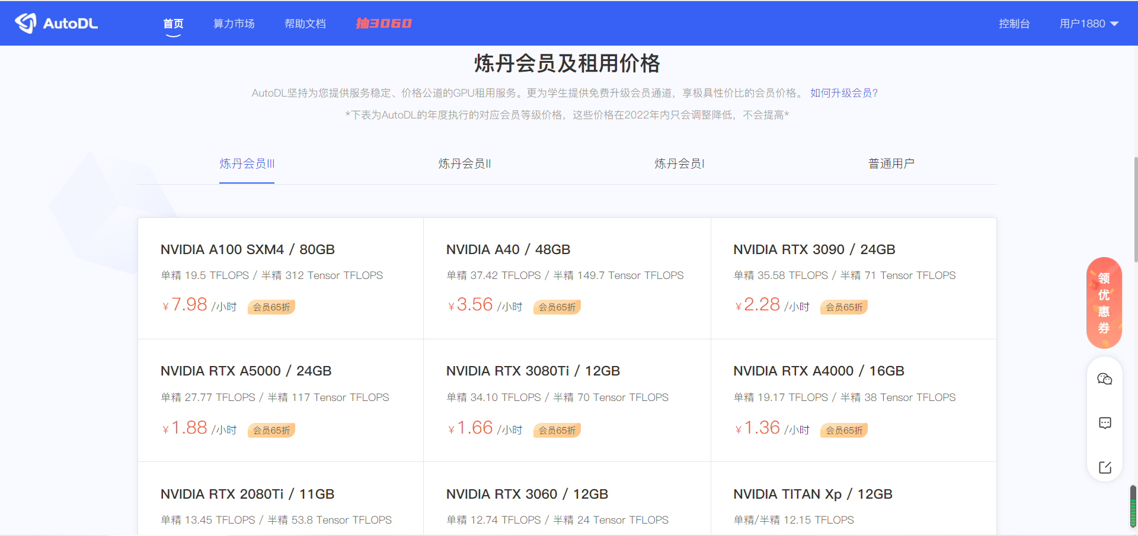
Task: Follow the 如何升级会员? link
Action: (844, 93)
